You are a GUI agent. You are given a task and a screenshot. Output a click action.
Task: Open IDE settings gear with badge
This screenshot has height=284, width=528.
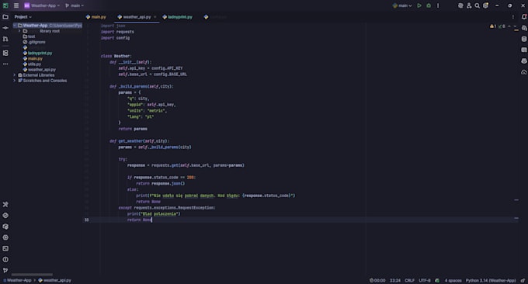coord(485,5)
